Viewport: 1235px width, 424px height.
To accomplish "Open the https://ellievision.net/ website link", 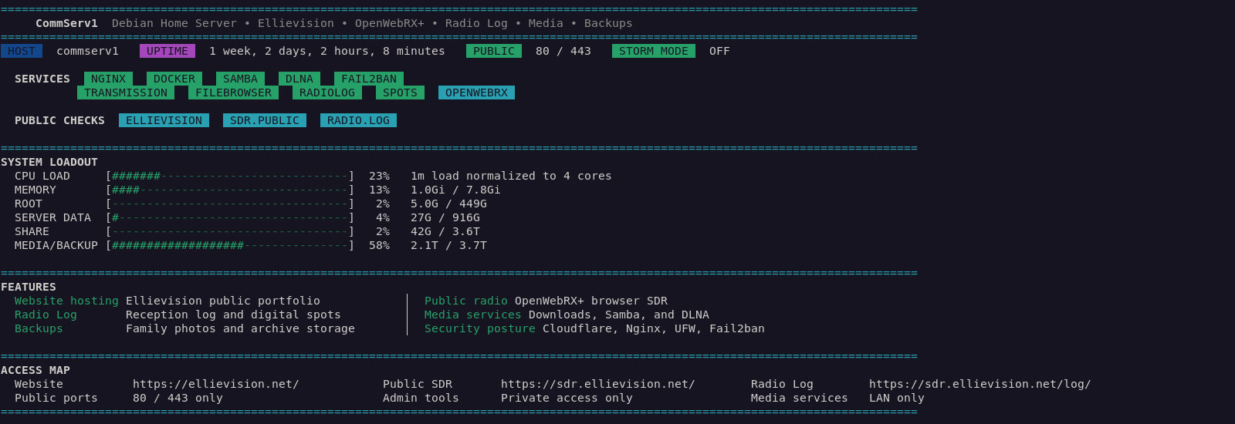I will pos(216,384).
